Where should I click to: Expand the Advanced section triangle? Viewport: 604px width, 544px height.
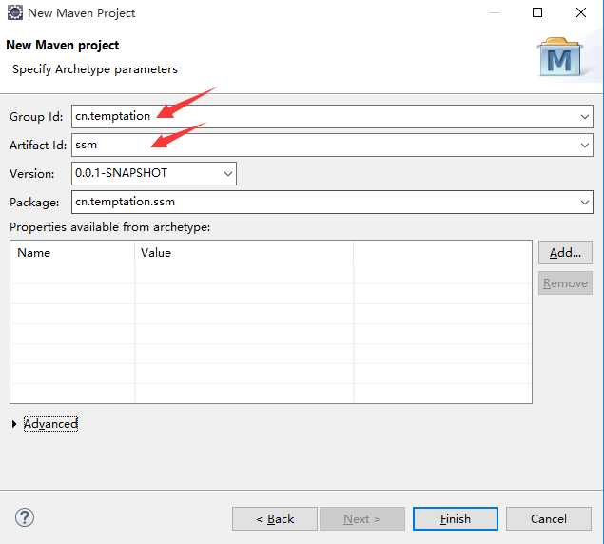pyautogui.click(x=14, y=424)
